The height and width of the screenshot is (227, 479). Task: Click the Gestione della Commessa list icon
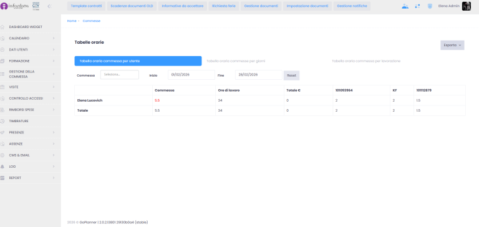2,74
